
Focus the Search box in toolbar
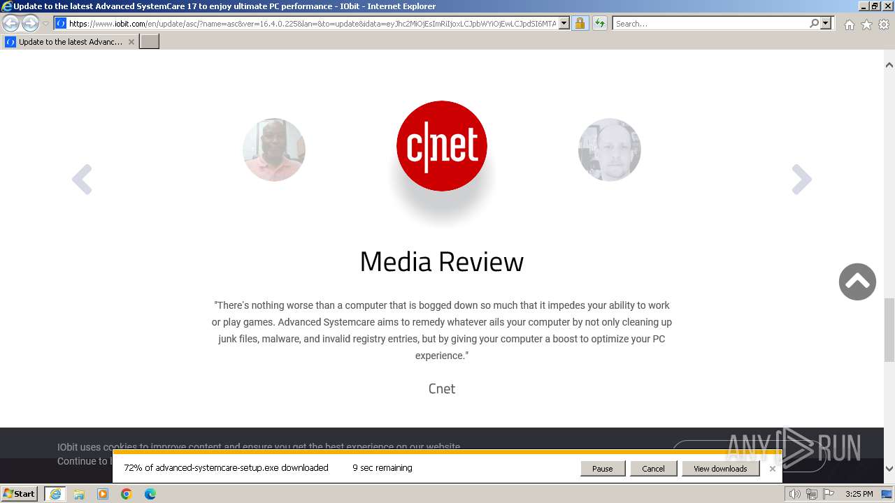pyautogui.click(x=710, y=24)
